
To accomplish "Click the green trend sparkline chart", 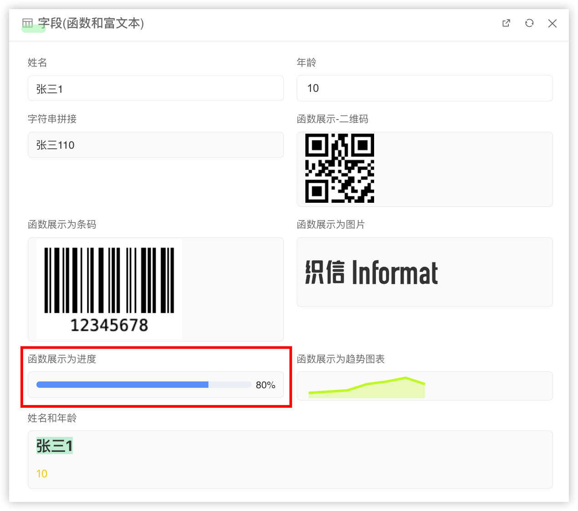I will click(x=367, y=388).
